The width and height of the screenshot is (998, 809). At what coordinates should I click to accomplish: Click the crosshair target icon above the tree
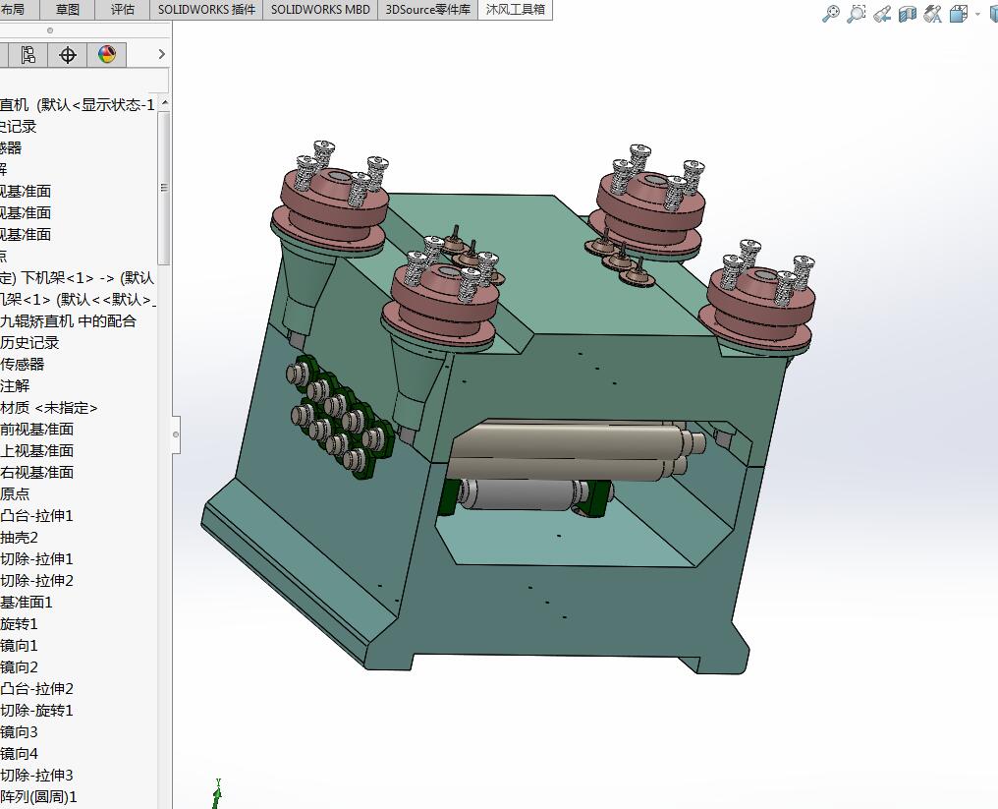(x=67, y=55)
